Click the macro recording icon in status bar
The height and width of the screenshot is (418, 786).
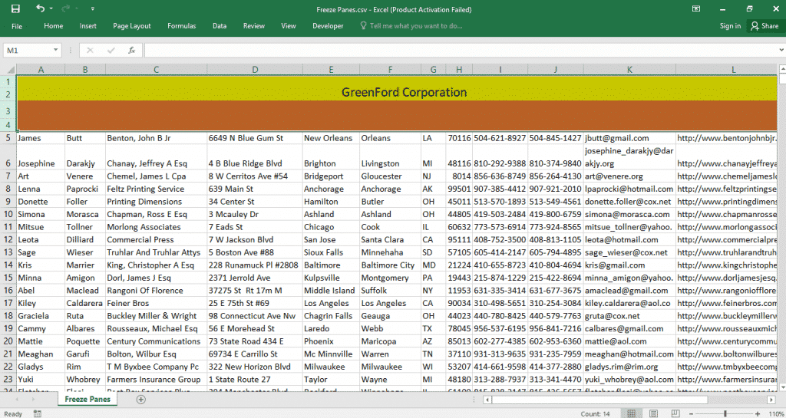pos(35,413)
